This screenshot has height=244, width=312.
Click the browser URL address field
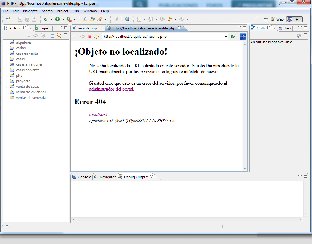tap(163, 37)
